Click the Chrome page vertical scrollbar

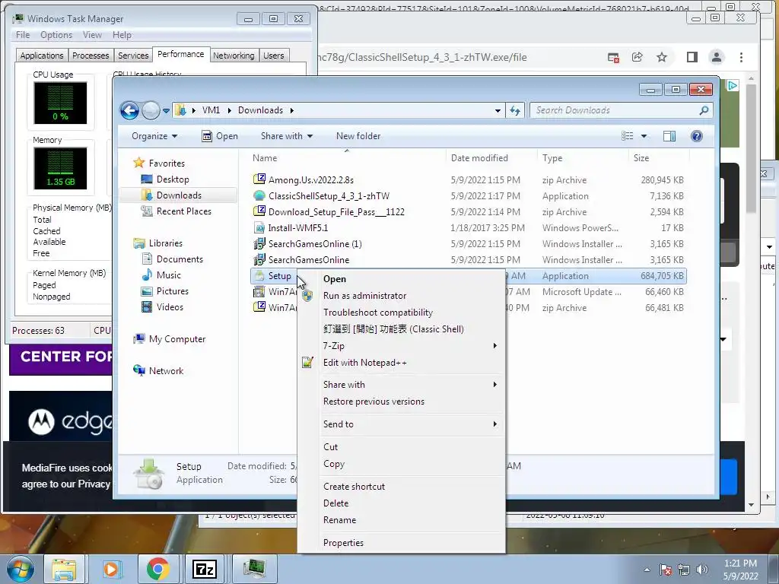[x=751, y=148]
